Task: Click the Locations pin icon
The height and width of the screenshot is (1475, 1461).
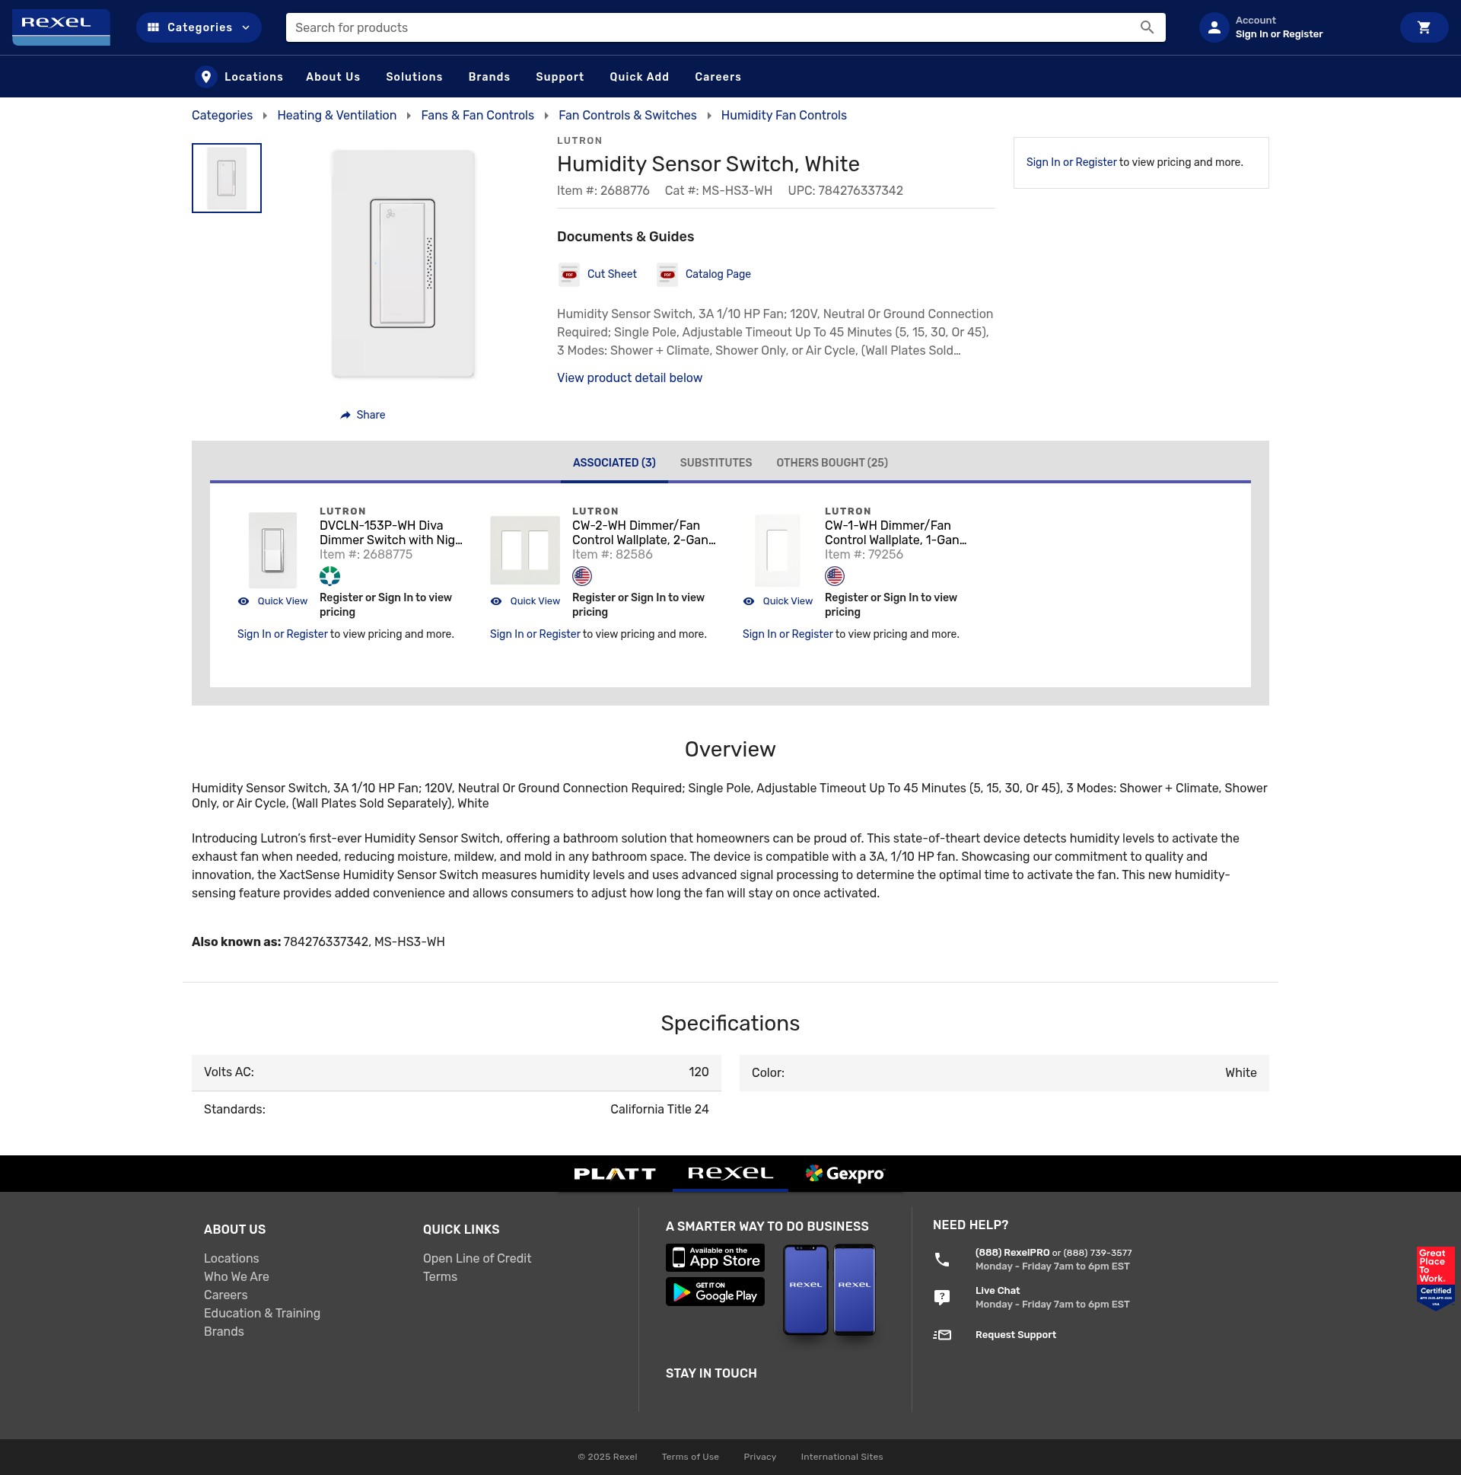Action: click(x=205, y=77)
